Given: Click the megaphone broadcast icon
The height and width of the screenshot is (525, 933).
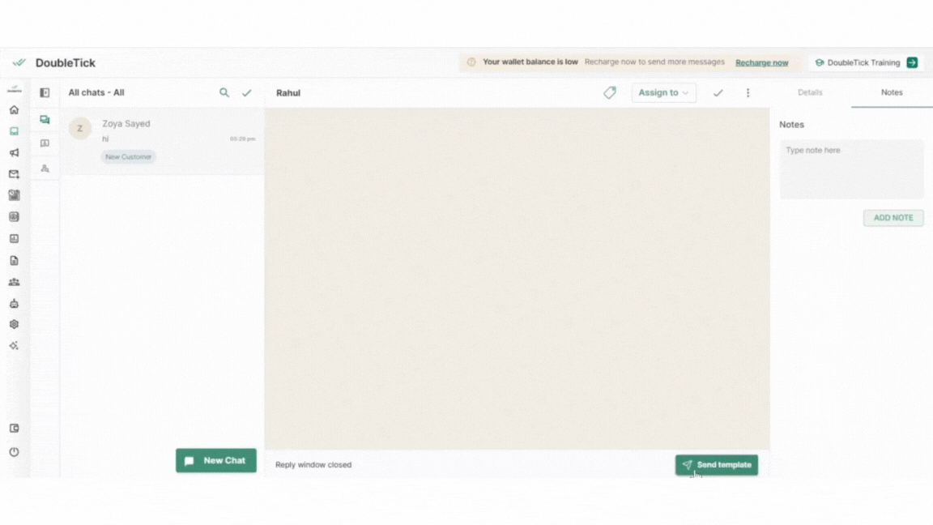Looking at the screenshot, I should (14, 152).
